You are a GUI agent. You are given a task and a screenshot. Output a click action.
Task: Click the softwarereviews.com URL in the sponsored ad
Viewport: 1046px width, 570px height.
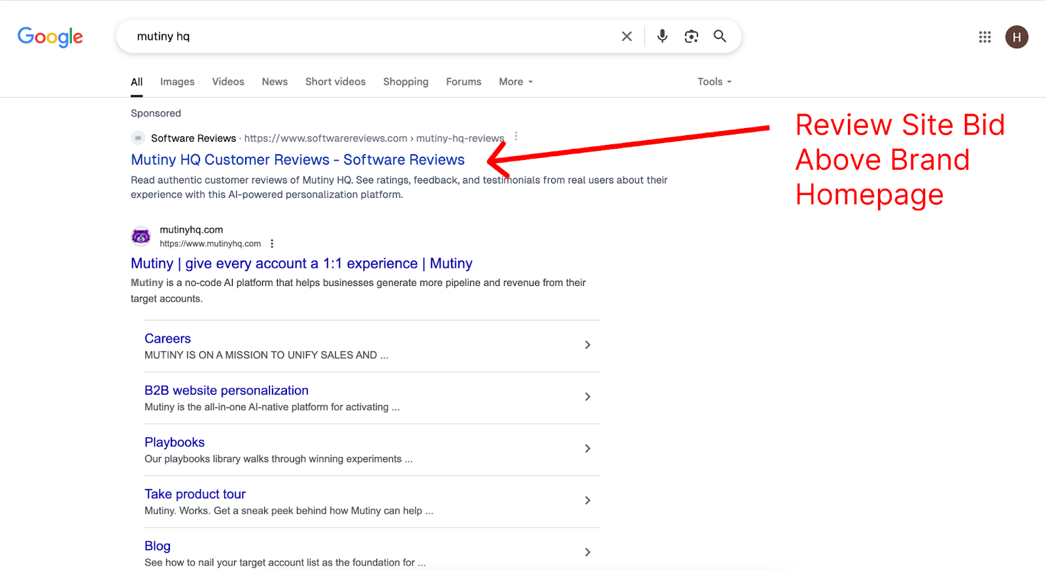pyautogui.click(x=374, y=138)
